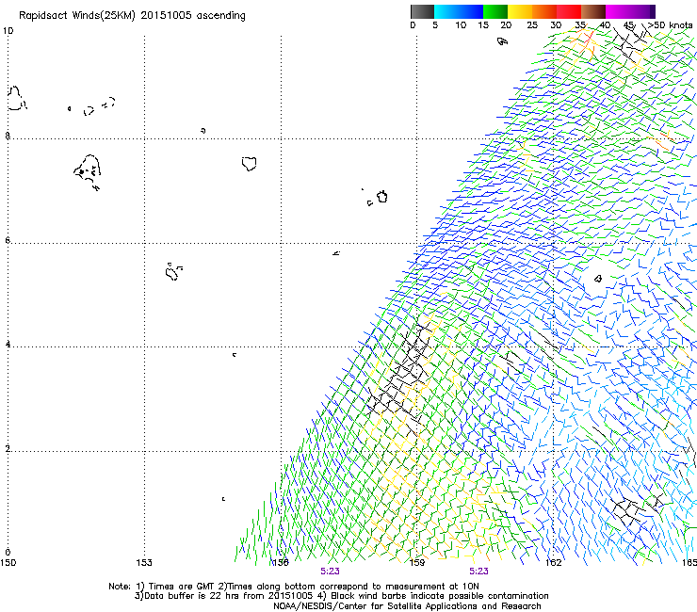Viewport: 697px width, 612px height.
Task: Click the purple '5:23' time between 159 and 162
Action: (478, 572)
